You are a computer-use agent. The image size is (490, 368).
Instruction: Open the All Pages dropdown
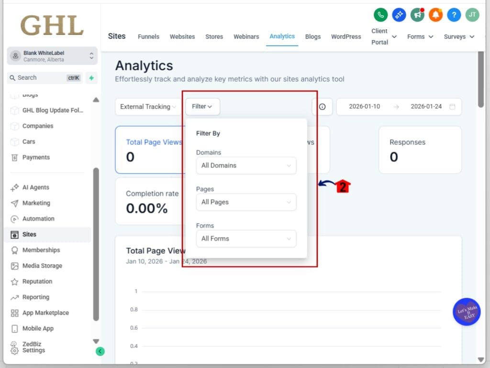pyautogui.click(x=246, y=202)
